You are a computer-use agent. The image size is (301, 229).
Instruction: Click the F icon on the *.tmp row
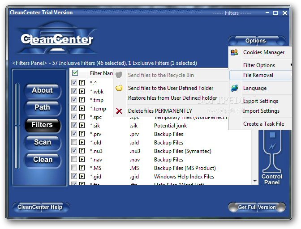(x=82, y=100)
